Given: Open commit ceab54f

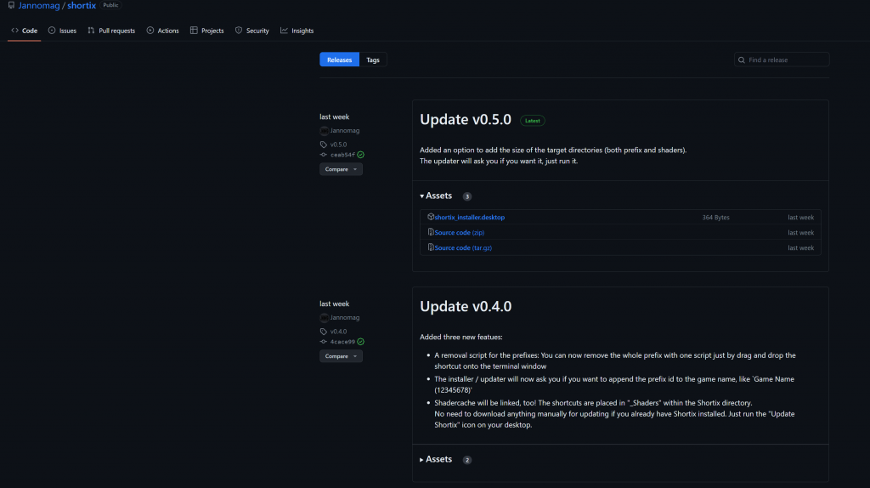Looking at the screenshot, I should pyautogui.click(x=342, y=155).
